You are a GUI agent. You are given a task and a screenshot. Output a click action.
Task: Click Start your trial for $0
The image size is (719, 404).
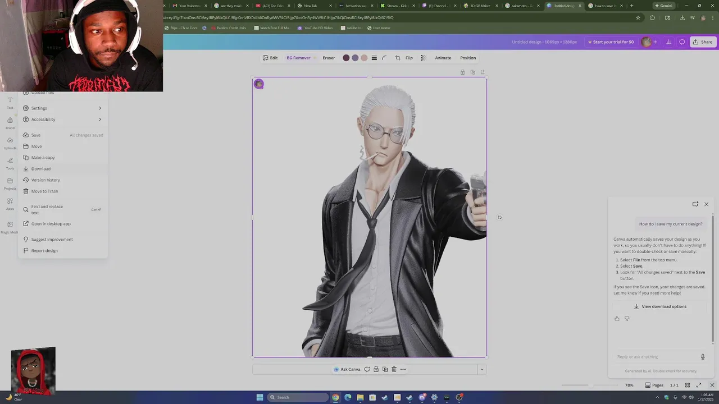tap(610, 42)
